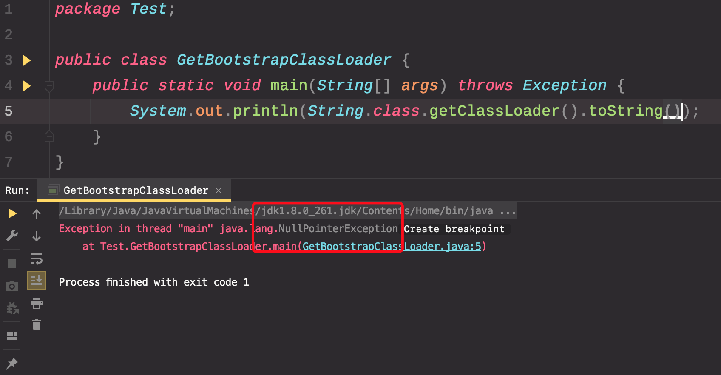Pin the Run tab with the pin icon
This screenshot has width=721, height=375.
[12, 364]
